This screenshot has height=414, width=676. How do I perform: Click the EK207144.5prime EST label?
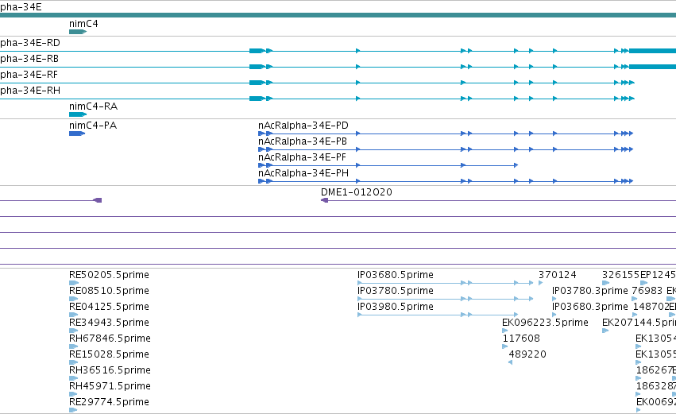(x=639, y=323)
